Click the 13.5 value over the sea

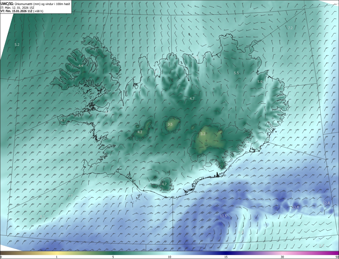coord(223,216)
